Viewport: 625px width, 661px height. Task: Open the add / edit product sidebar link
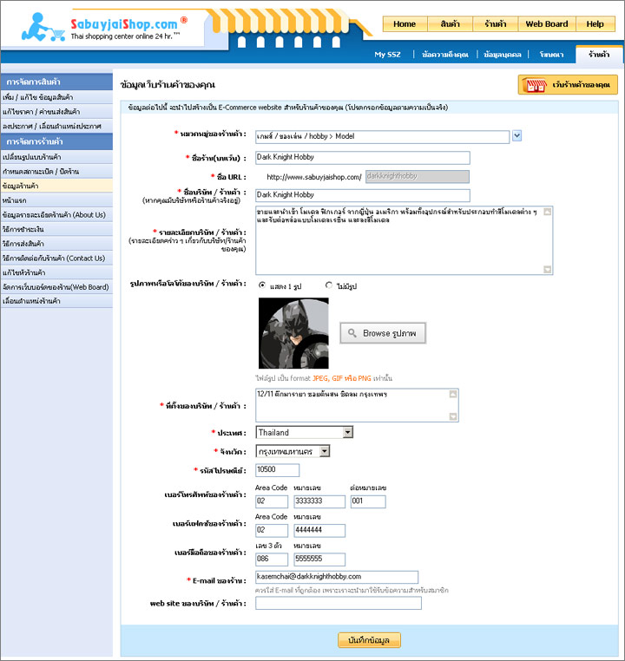click(x=56, y=97)
